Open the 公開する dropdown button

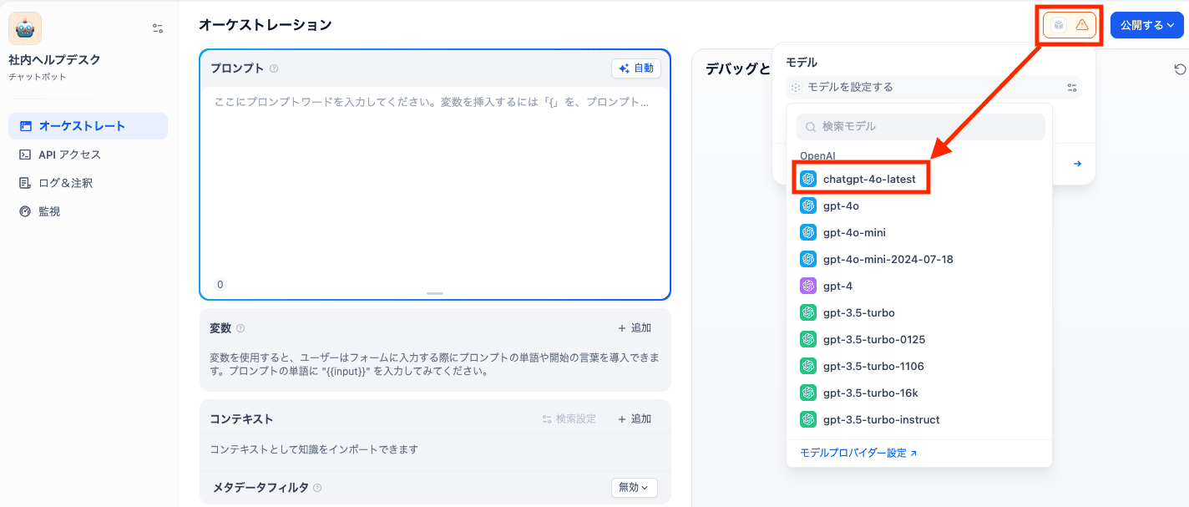1147,25
